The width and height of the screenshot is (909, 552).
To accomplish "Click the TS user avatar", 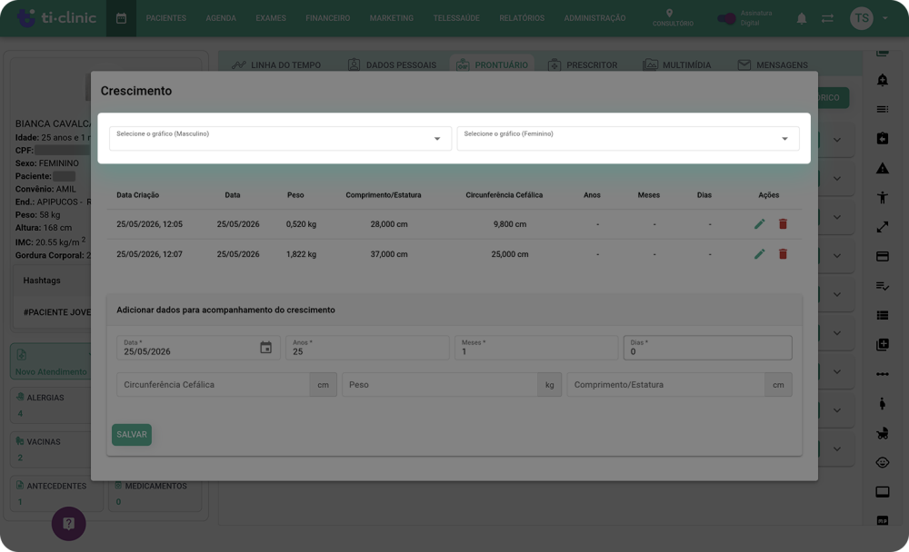I will click(x=862, y=18).
